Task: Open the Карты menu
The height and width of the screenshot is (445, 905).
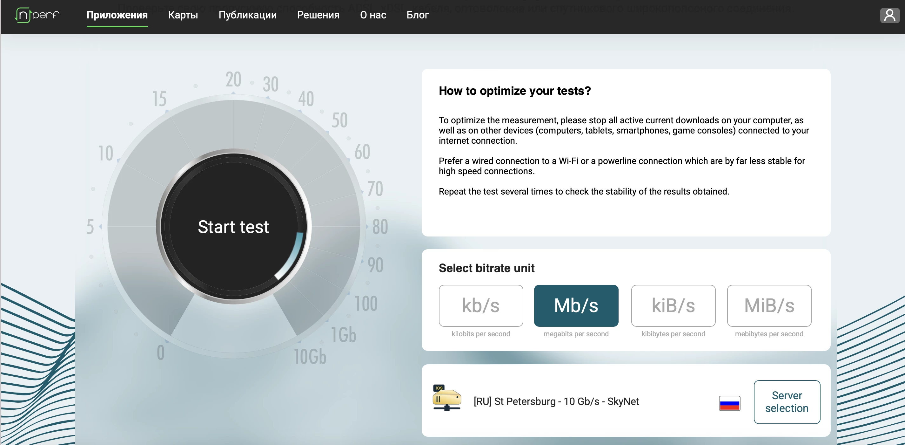Action: (183, 15)
